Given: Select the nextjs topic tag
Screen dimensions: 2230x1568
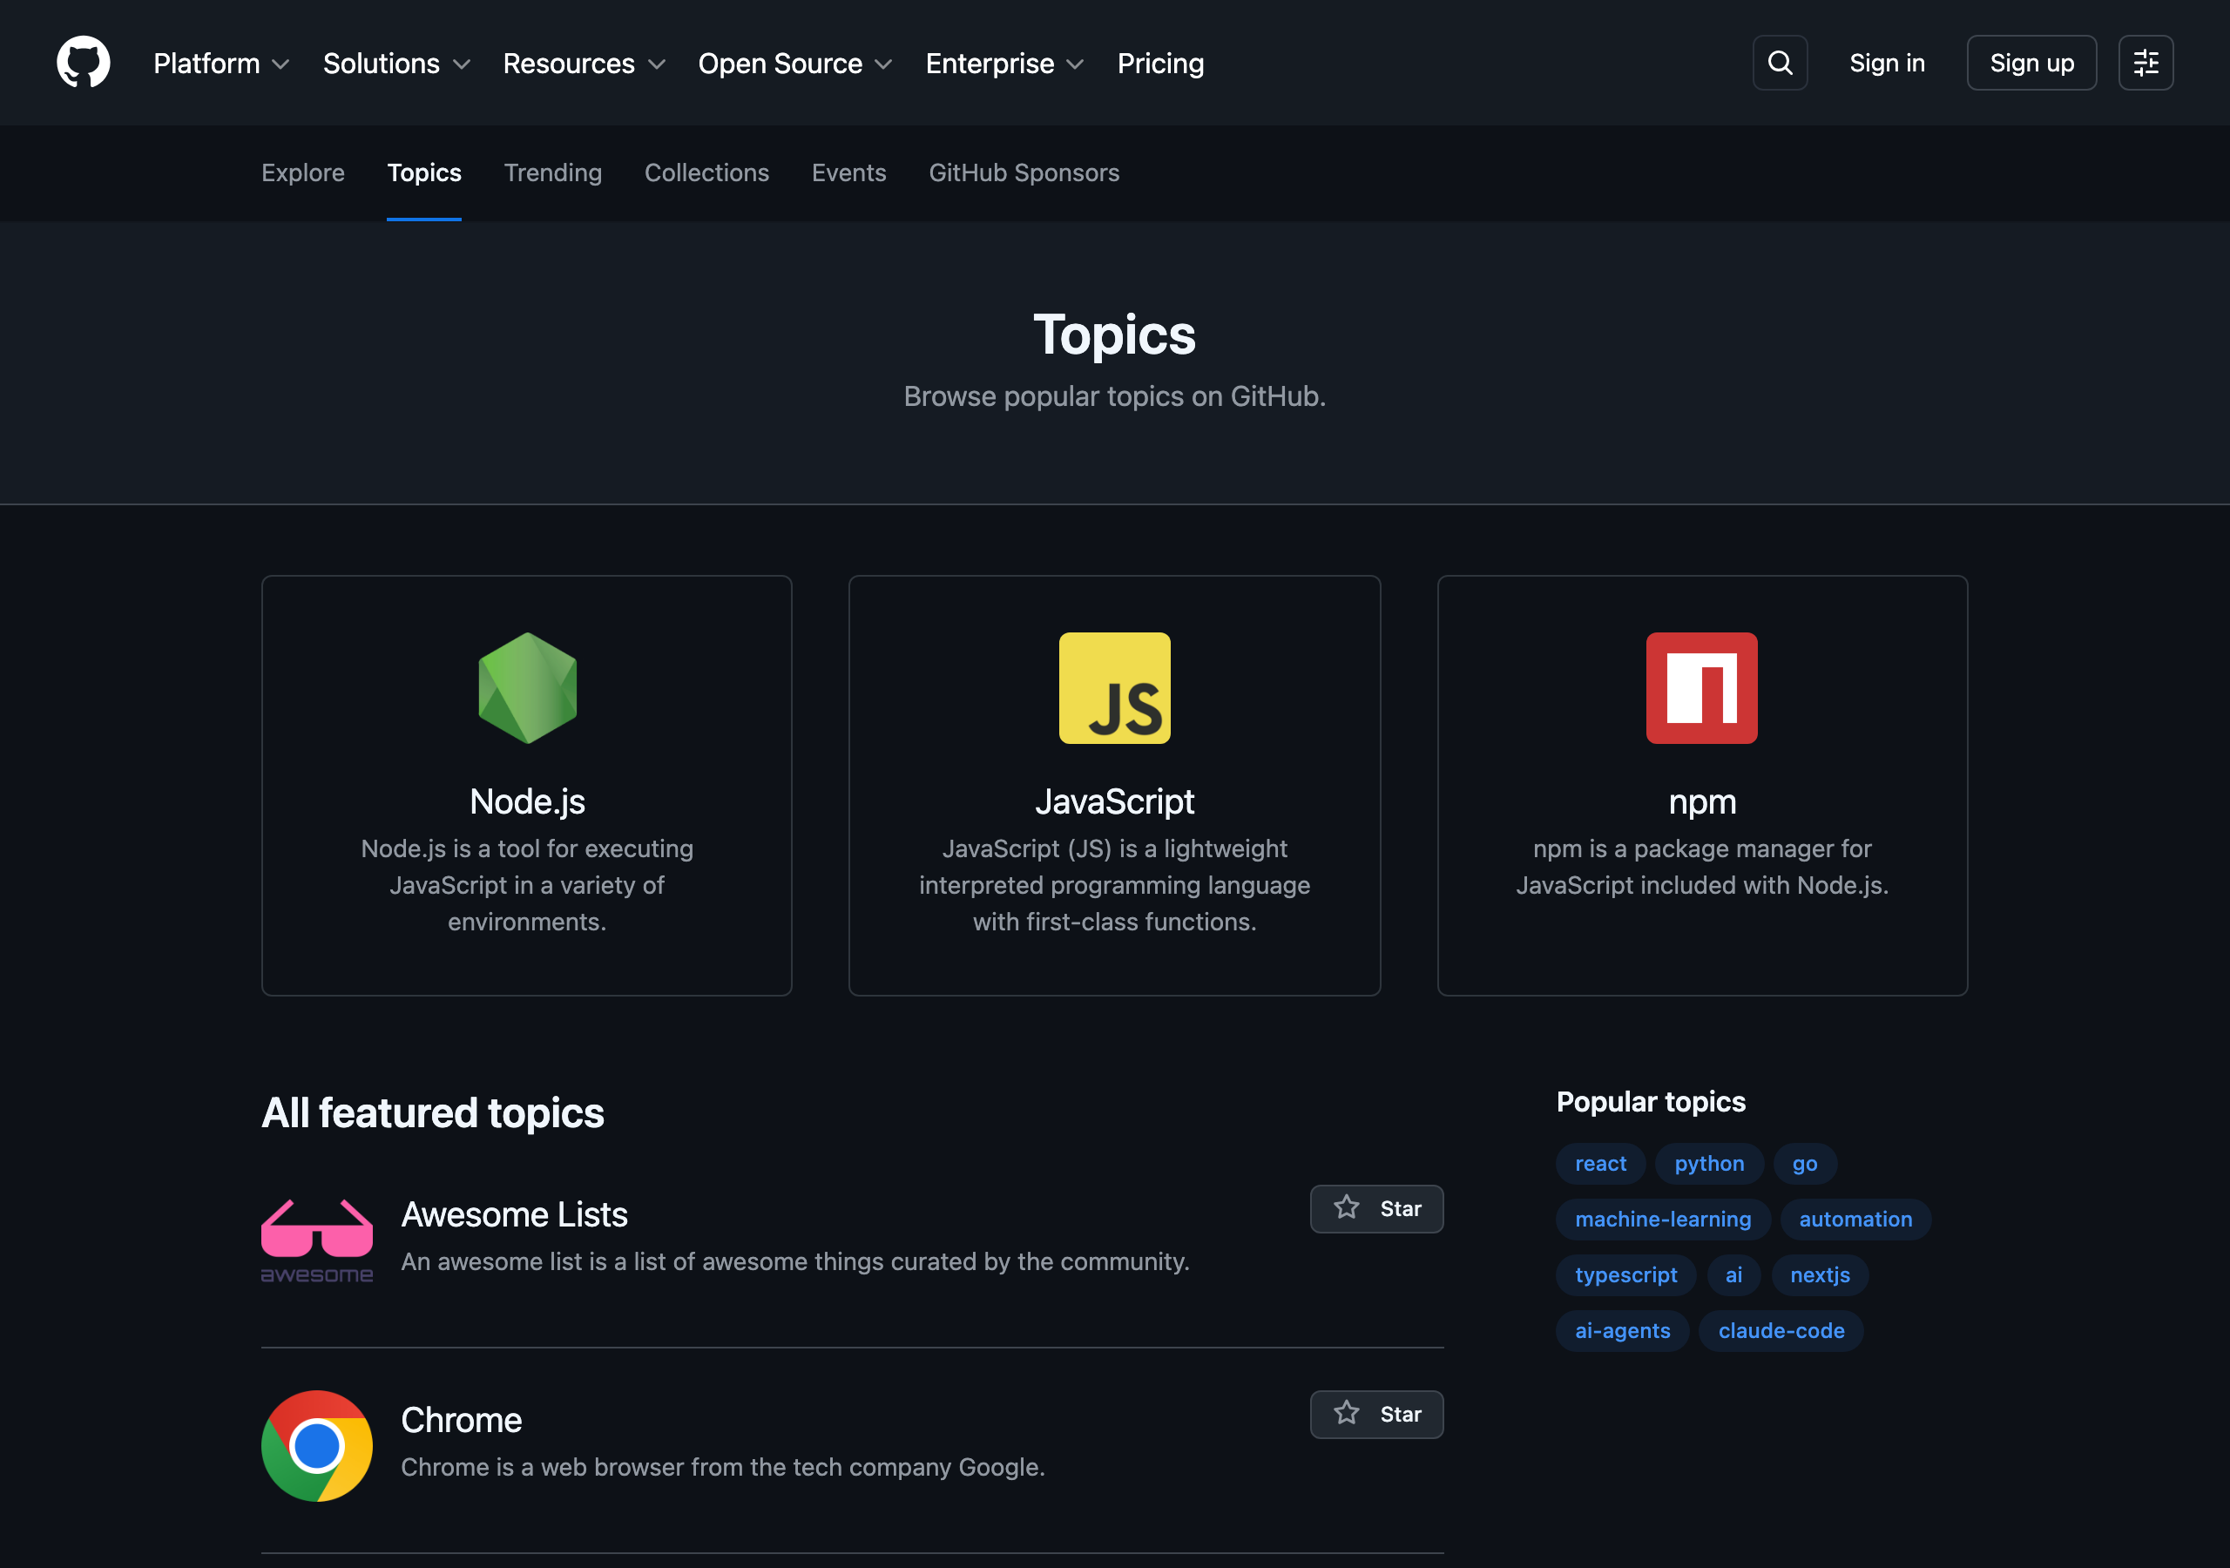Looking at the screenshot, I should 1819,1274.
